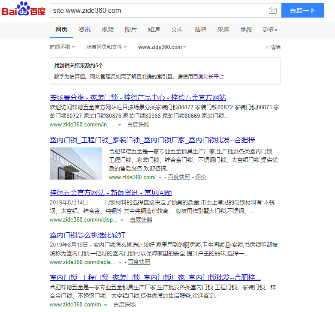
Task: Open the 采购 tab
Action: click(x=223, y=30)
